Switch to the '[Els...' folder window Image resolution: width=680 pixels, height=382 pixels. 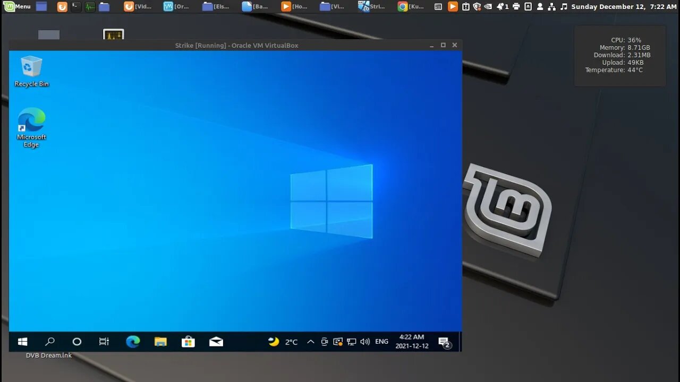click(216, 7)
